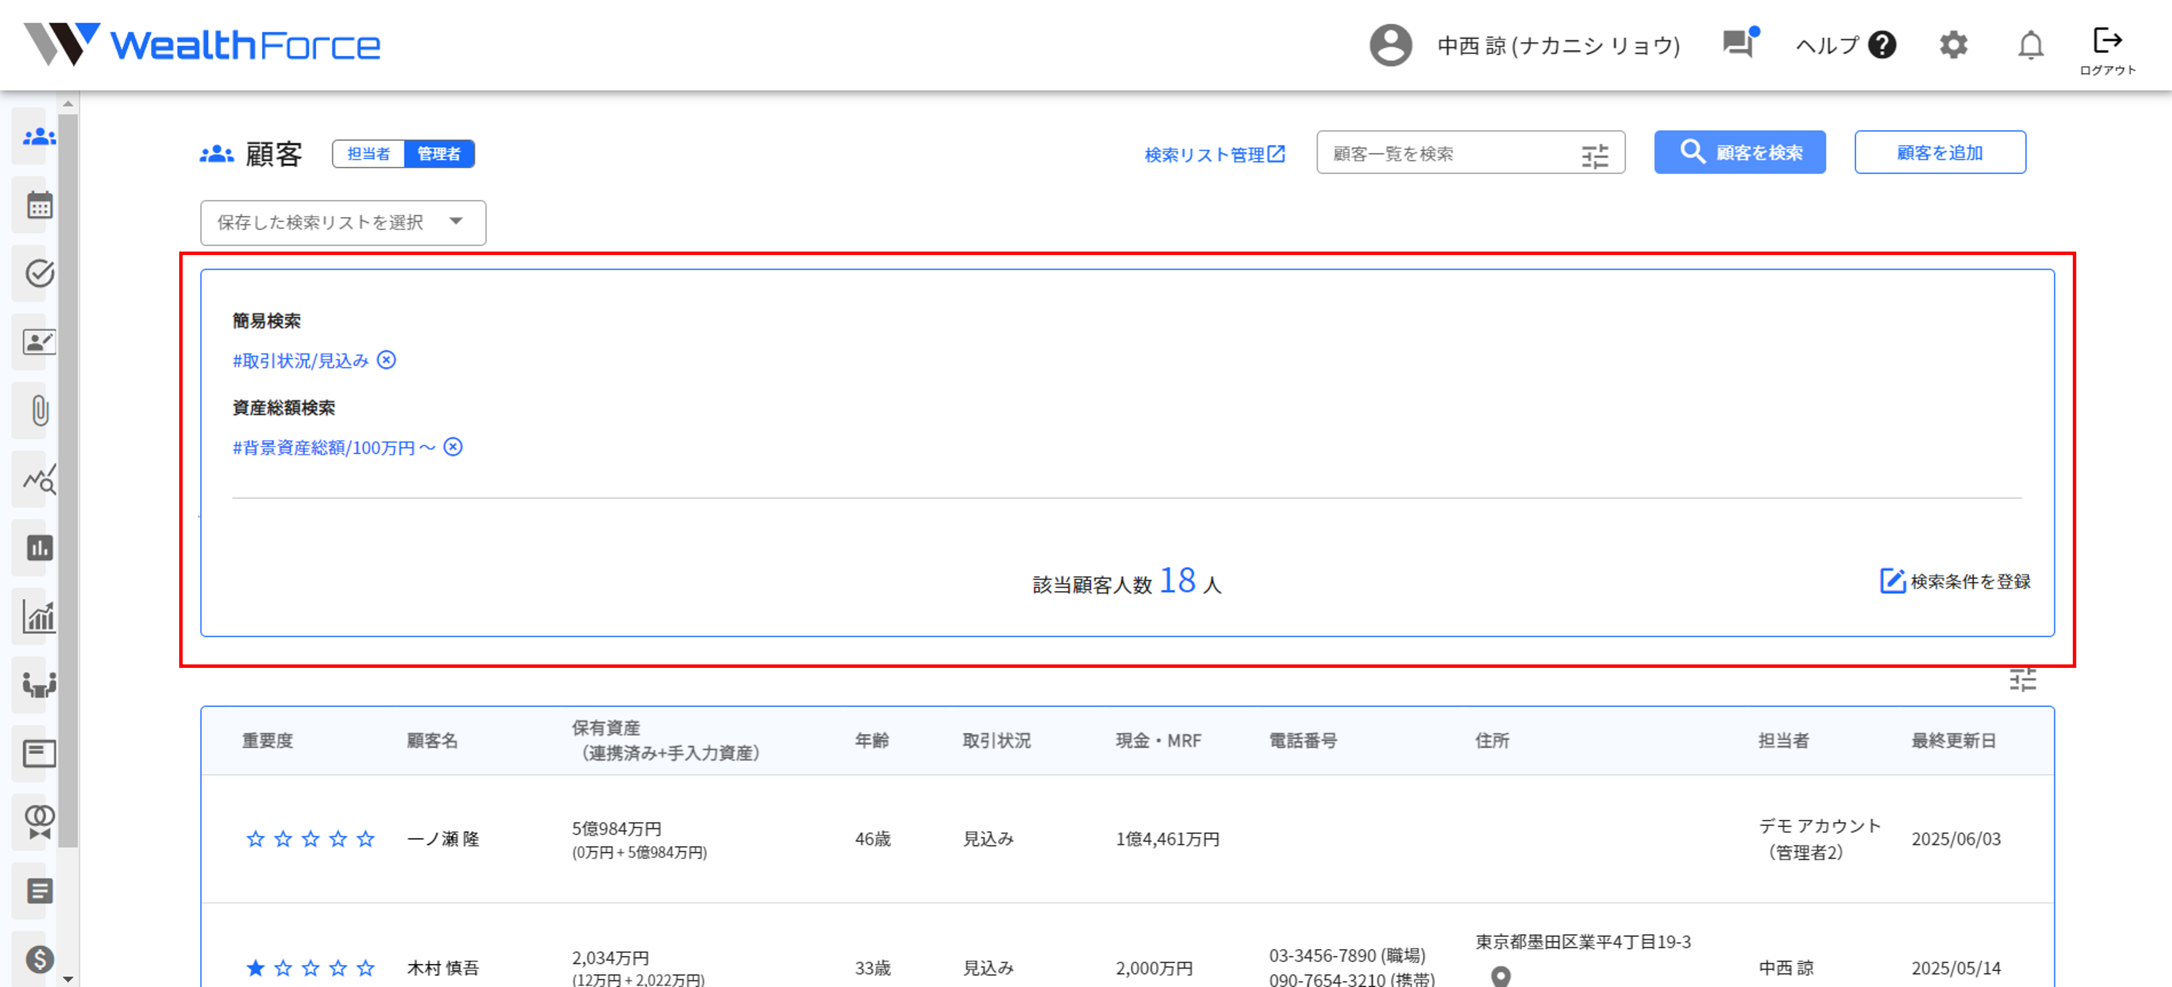
Task: Click the user avatar icon
Action: point(1391,45)
